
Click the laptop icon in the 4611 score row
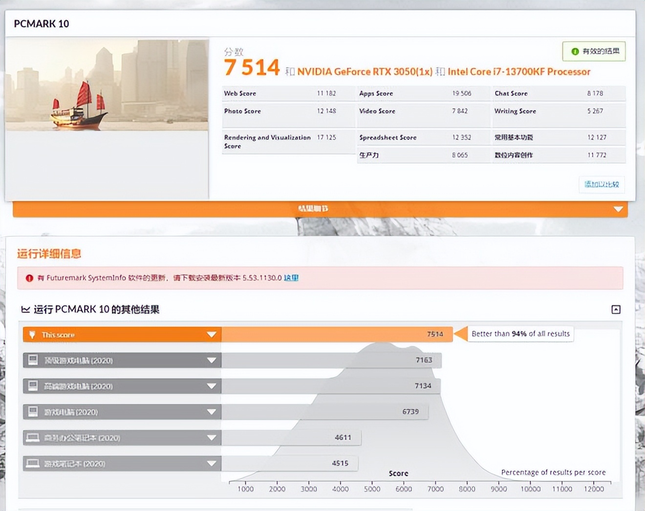(33, 438)
